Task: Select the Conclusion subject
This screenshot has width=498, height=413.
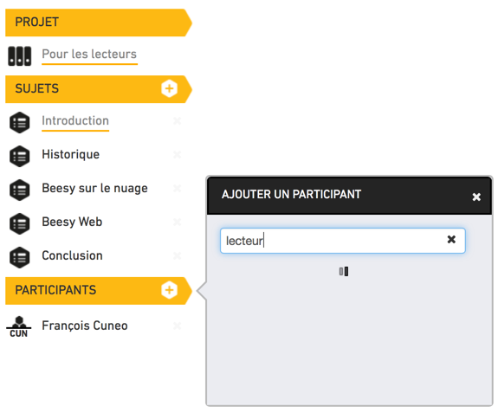Action: pos(72,255)
